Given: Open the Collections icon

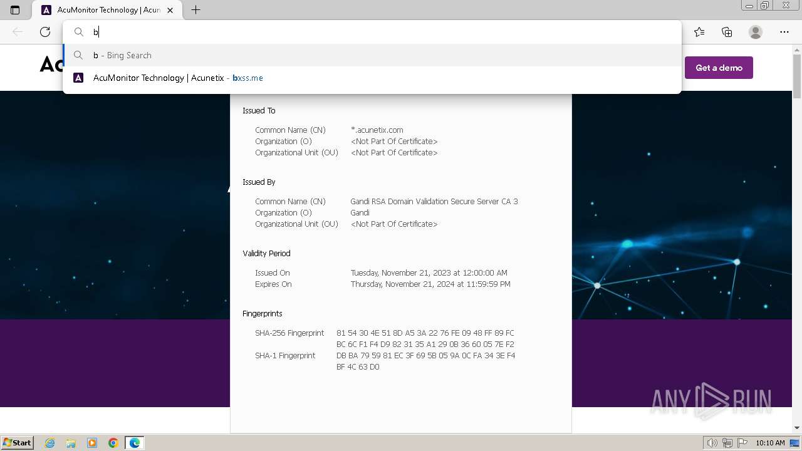Looking at the screenshot, I should point(727,32).
